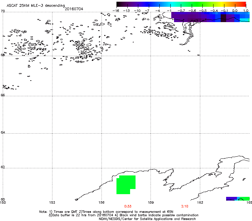Click the colorbar label -10
The image size is (252, 221).
tap(137, 11)
